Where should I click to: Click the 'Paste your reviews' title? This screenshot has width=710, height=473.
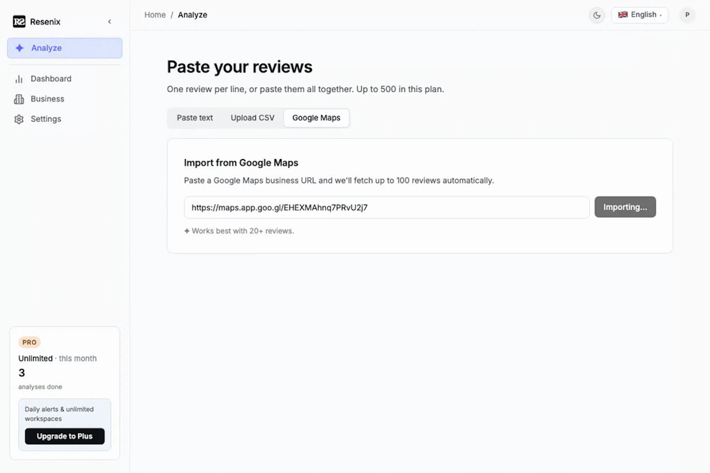(240, 67)
